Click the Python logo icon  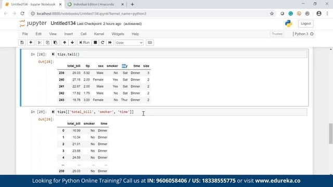point(289,23)
